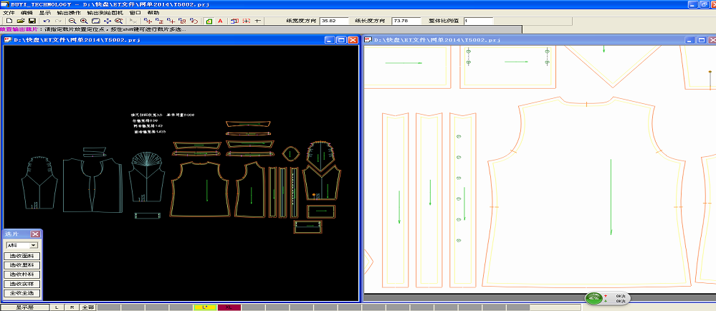The height and width of the screenshot is (311, 716).
Task: Open the 窗口 menu
Action: click(x=135, y=13)
